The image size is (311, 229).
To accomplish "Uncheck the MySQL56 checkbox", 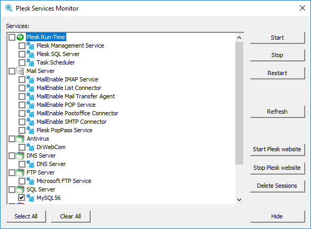I will point(22,197).
